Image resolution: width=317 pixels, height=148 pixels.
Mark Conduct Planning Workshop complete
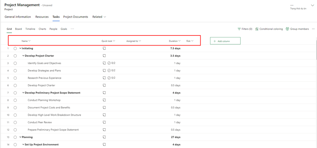pos(15,100)
